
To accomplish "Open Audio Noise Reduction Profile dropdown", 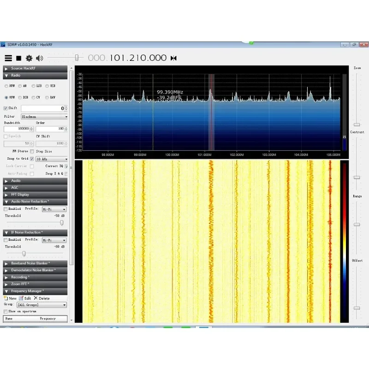I will [x=54, y=209].
